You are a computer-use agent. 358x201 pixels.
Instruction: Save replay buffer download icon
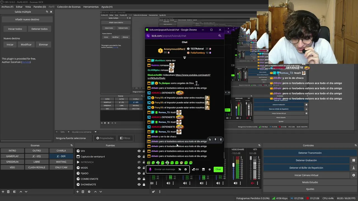click(354, 168)
